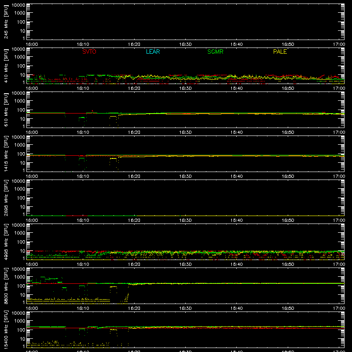Select the 610 MHz [SFU] axis label
This screenshot has height=352, width=352.
coord(6,110)
